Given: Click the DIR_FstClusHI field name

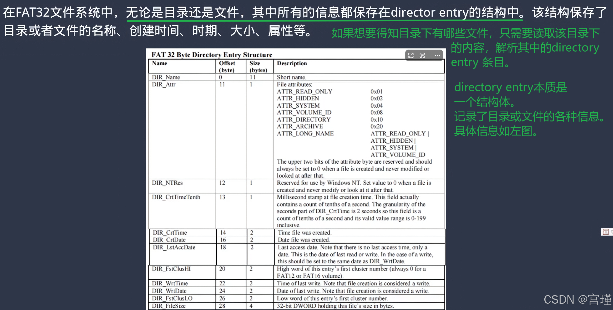Looking at the screenshot, I should (171, 269).
